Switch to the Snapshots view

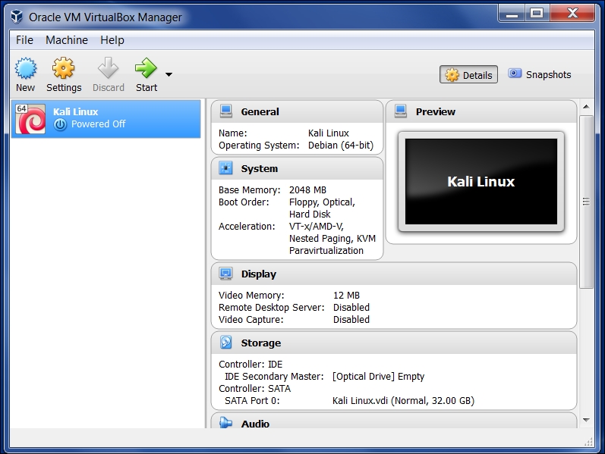[x=539, y=74]
